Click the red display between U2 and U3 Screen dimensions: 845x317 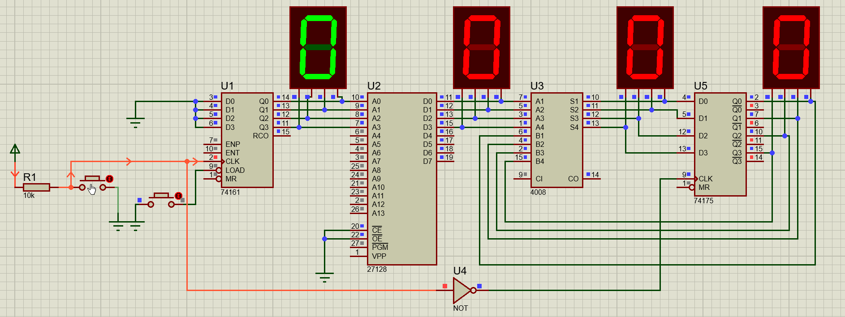pyautogui.click(x=482, y=47)
